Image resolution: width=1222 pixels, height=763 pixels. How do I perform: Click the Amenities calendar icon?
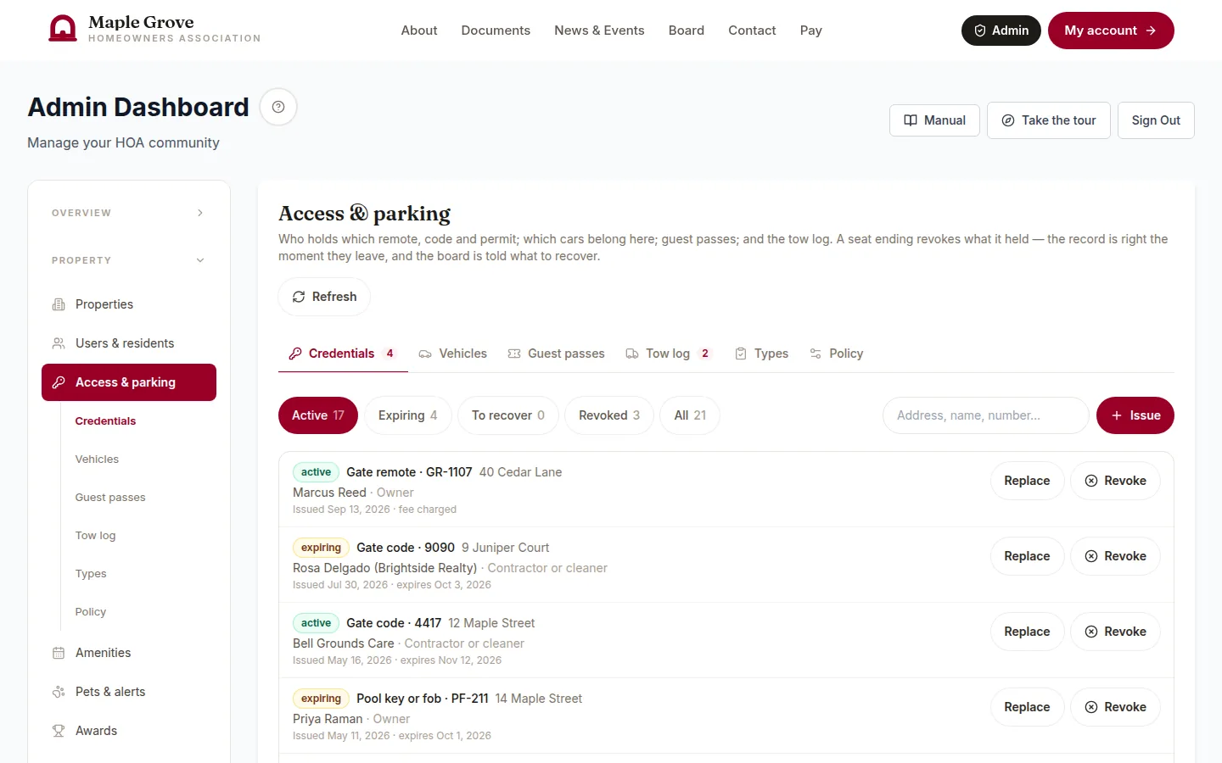[59, 653]
